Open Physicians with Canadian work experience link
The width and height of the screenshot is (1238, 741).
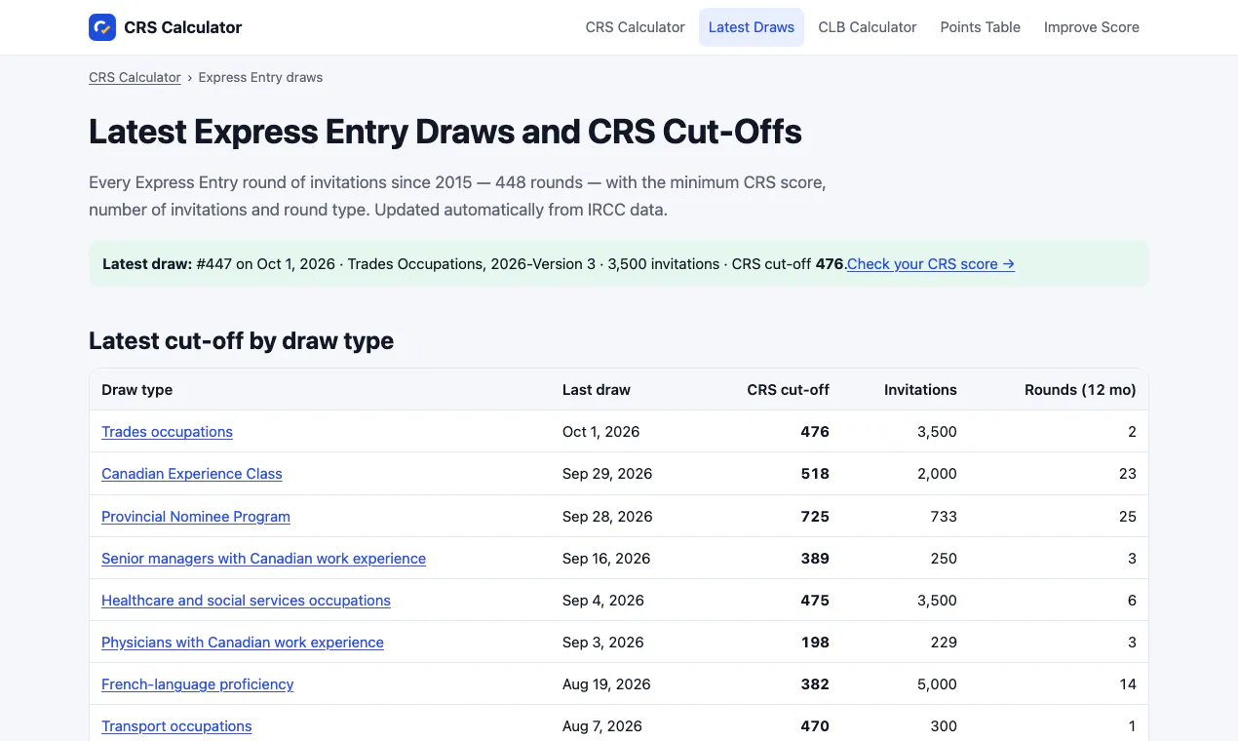243,643
